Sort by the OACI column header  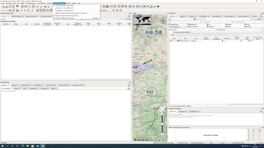[174, 38]
